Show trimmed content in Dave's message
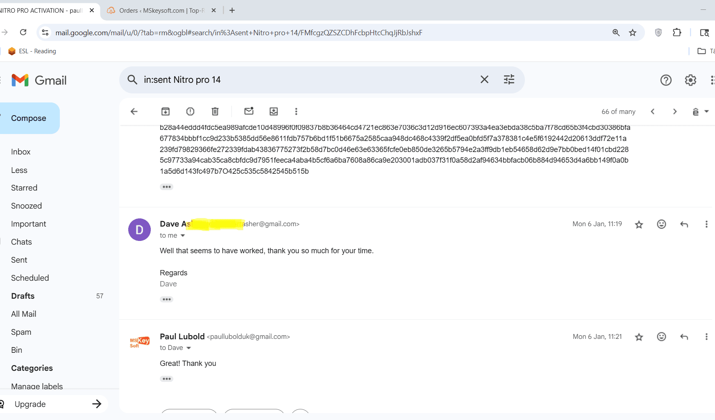Image resolution: width=715 pixels, height=420 pixels. coord(166,300)
